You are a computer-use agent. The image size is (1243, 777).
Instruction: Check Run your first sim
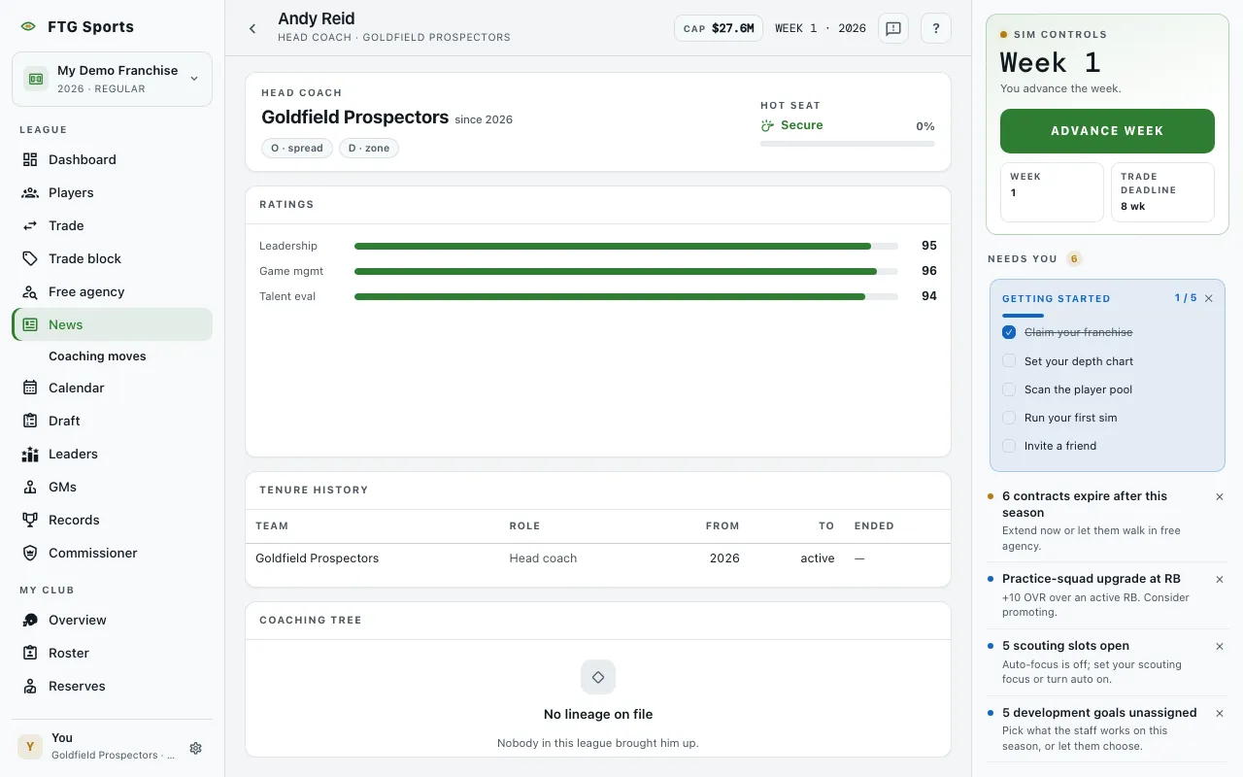pos(1009,418)
